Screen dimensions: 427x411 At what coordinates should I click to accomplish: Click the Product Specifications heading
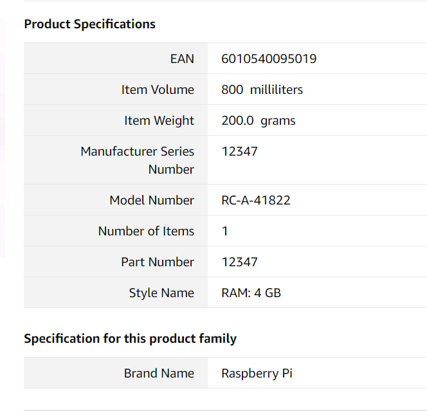point(89,24)
